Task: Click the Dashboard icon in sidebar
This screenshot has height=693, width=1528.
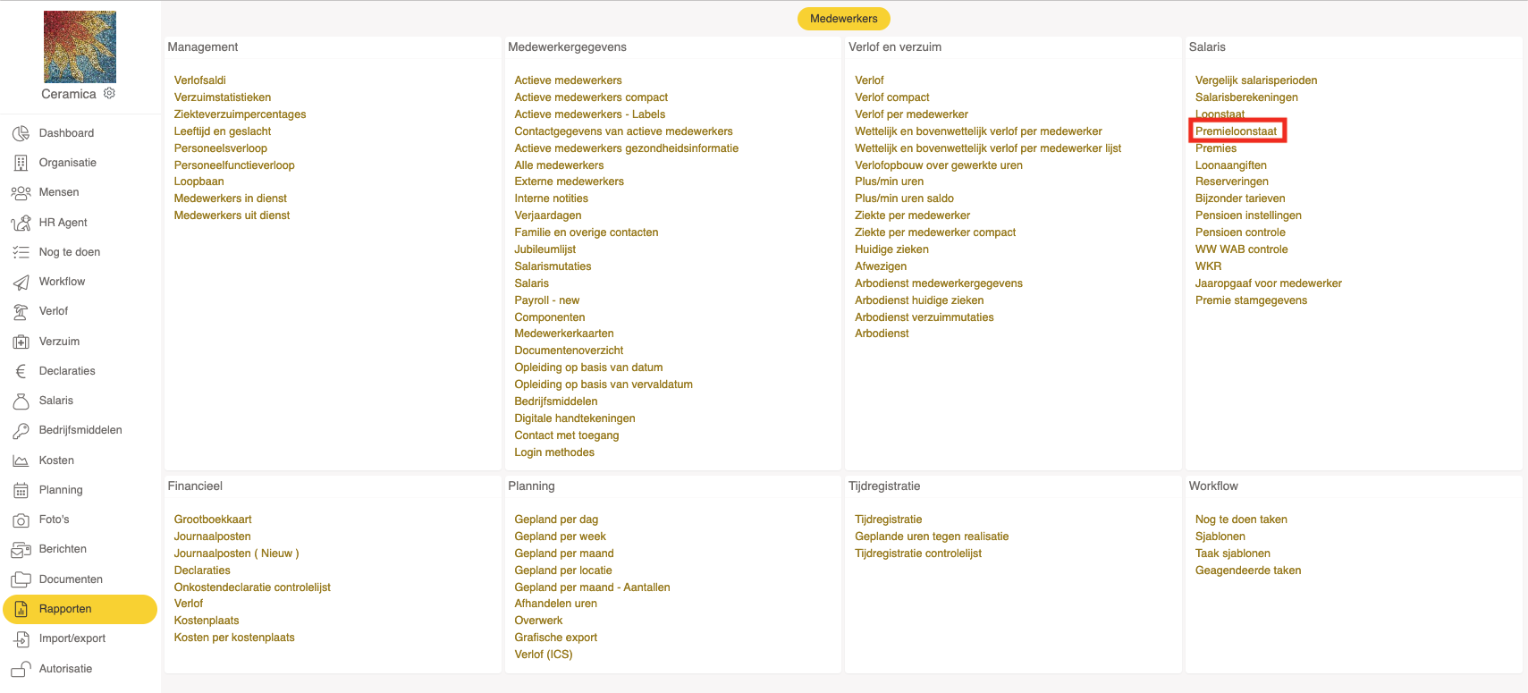Action: click(21, 133)
